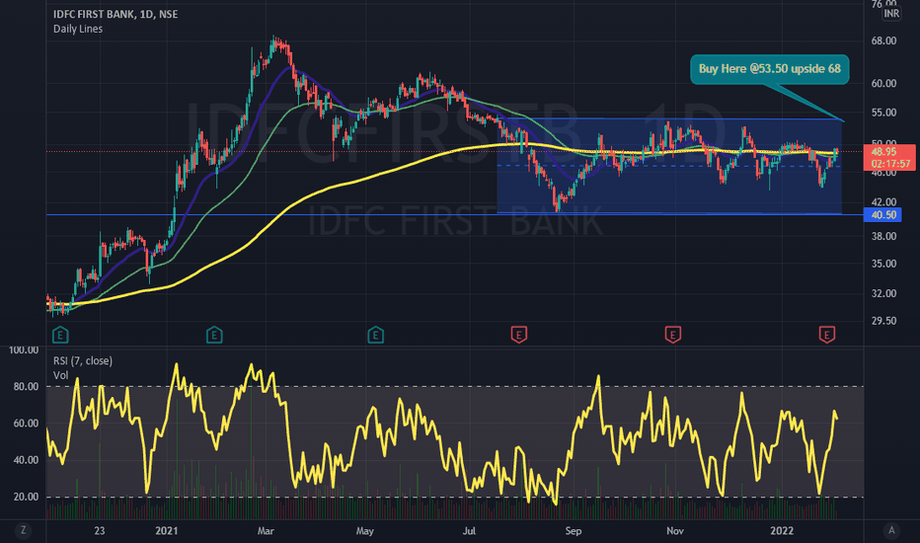Image resolution: width=920 pixels, height=543 pixels.
Task: Select the 'Buy Here @53.50 upside 68' callout
Action: [769, 69]
